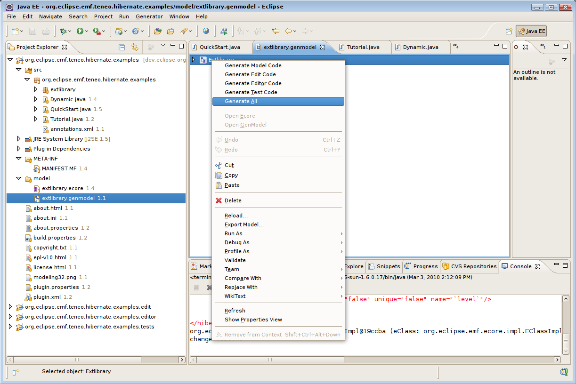Viewport: 576px width, 384px height.
Task: Click the Open Perspective button
Action: (508, 31)
